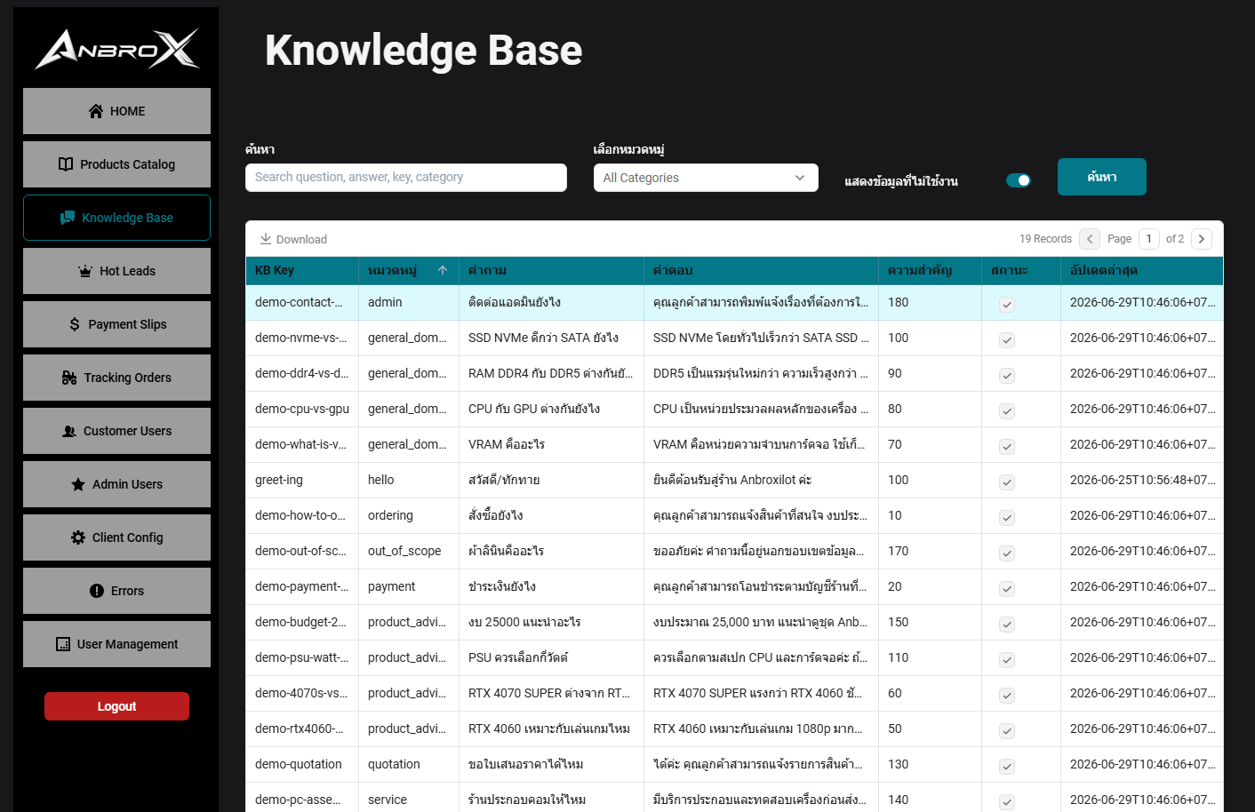This screenshot has height=812, width=1255.
Task: Click the 19 Records label
Action: tap(1045, 239)
